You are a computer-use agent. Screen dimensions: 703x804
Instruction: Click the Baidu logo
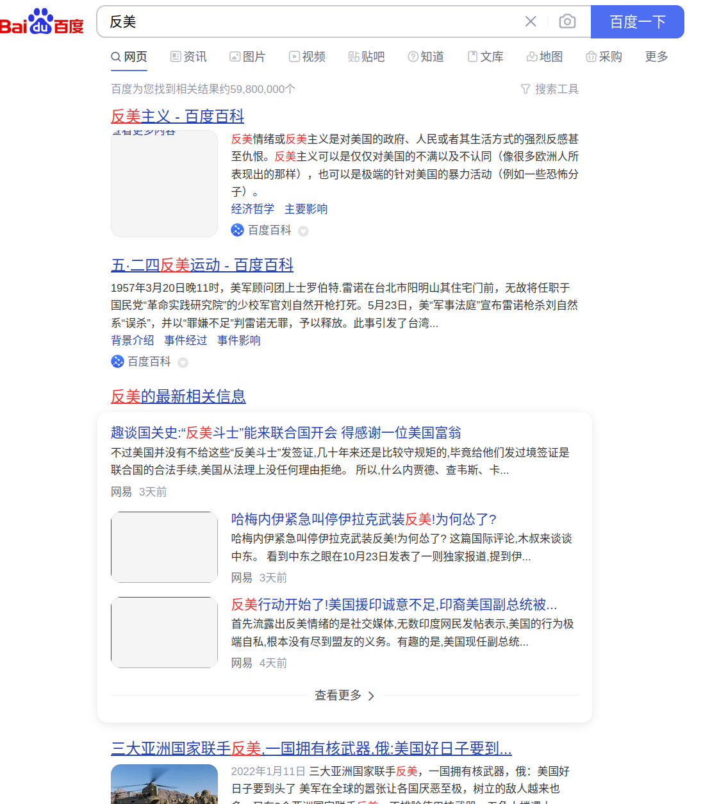coord(42,21)
